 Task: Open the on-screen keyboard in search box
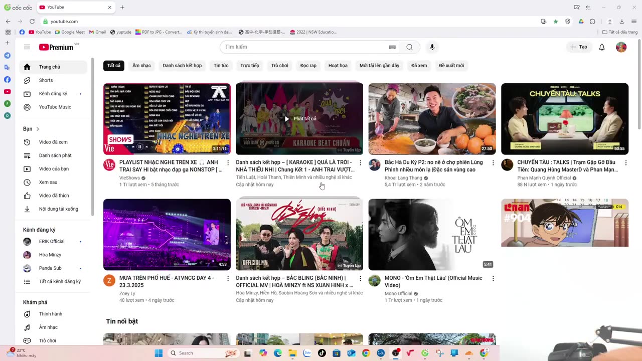392,47
